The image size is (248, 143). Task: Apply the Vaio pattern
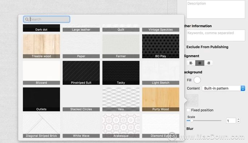(x=121, y=99)
